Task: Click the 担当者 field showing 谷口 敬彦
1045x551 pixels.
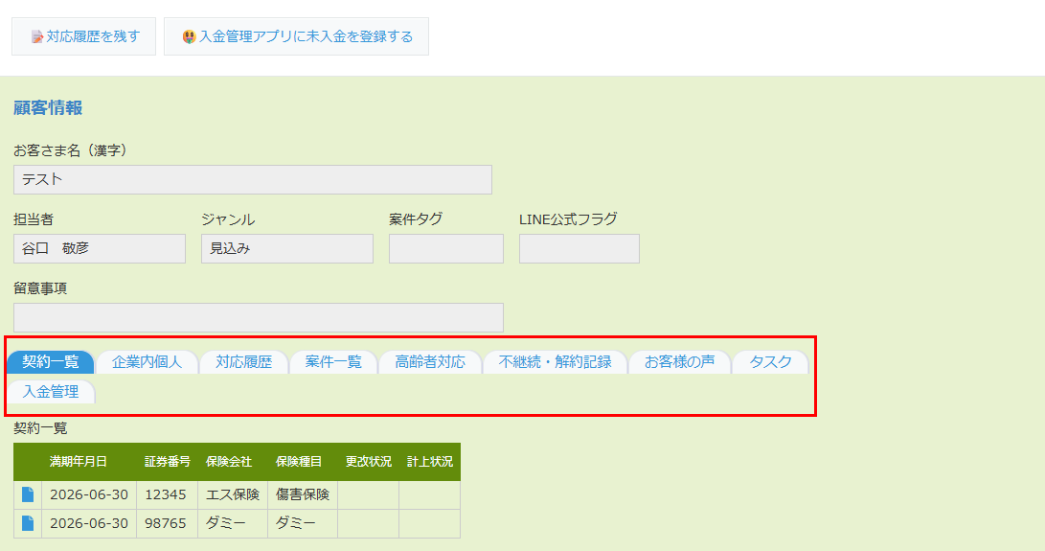Action: pyautogui.click(x=100, y=248)
